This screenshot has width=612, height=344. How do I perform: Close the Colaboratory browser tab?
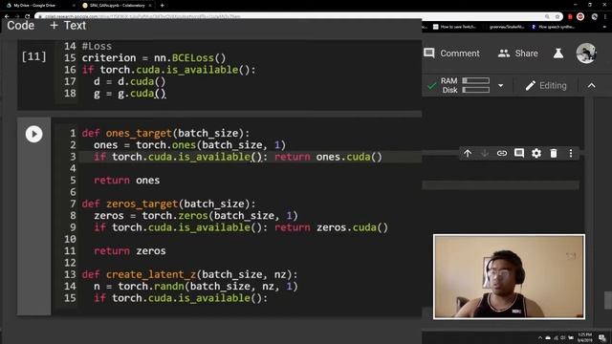150,6
